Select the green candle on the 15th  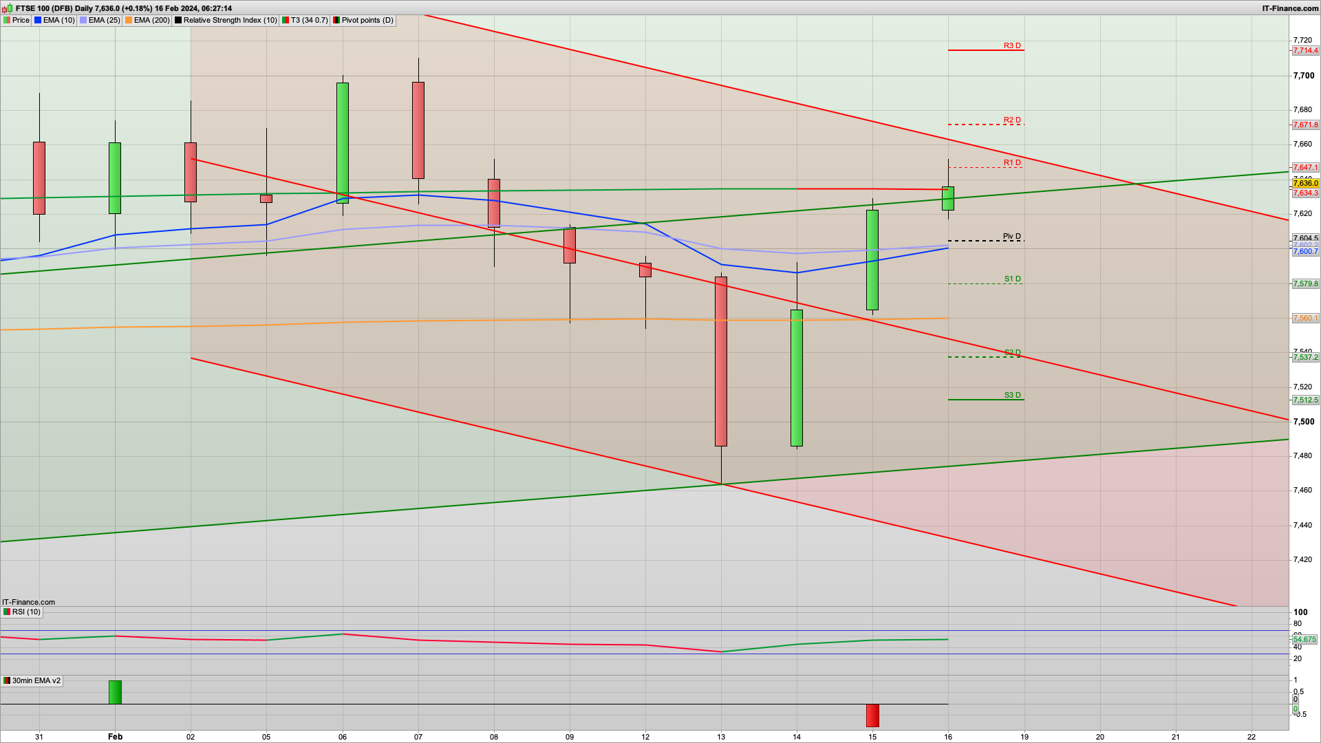tap(872, 259)
